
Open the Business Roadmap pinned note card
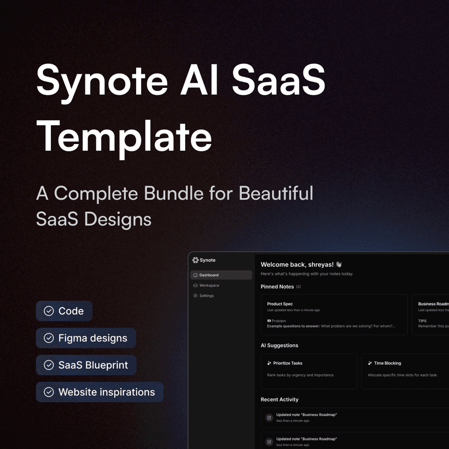[x=430, y=314]
